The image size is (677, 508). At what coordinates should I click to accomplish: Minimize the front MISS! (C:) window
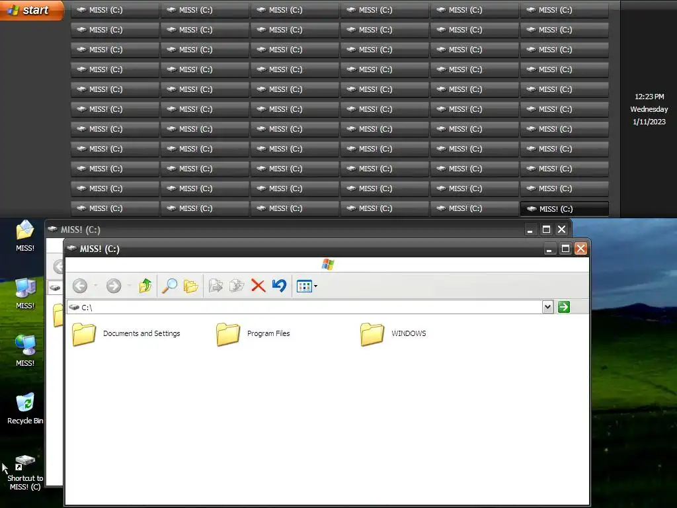click(549, 249)
